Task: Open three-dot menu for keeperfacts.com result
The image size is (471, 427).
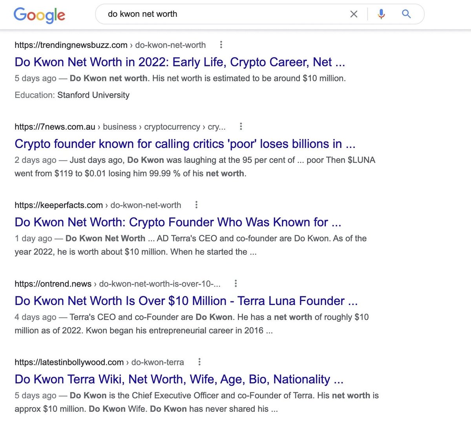Action: (x=197, y=205)
